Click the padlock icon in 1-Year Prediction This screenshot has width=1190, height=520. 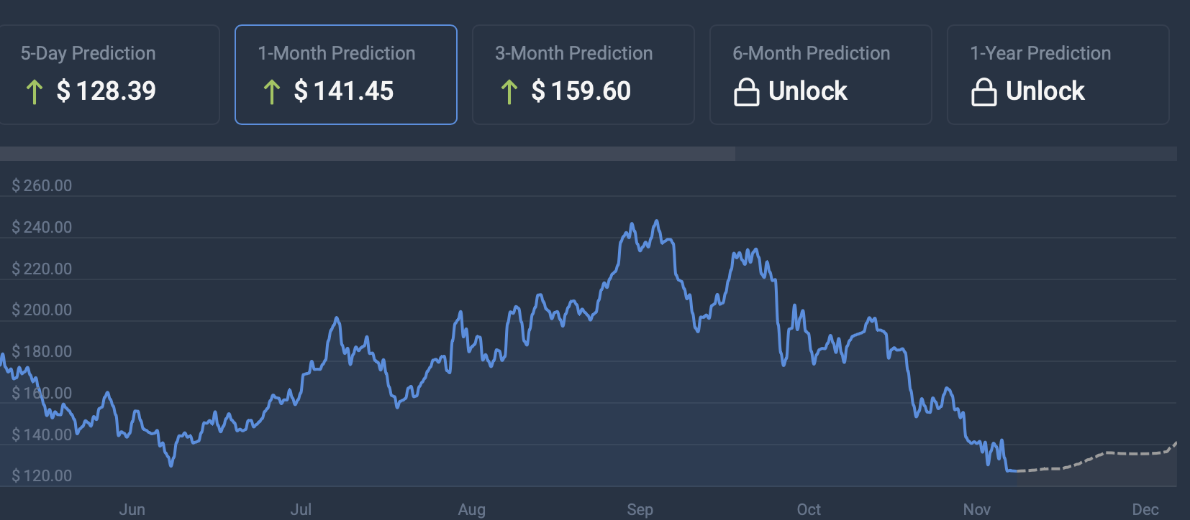tap(984, 92)
